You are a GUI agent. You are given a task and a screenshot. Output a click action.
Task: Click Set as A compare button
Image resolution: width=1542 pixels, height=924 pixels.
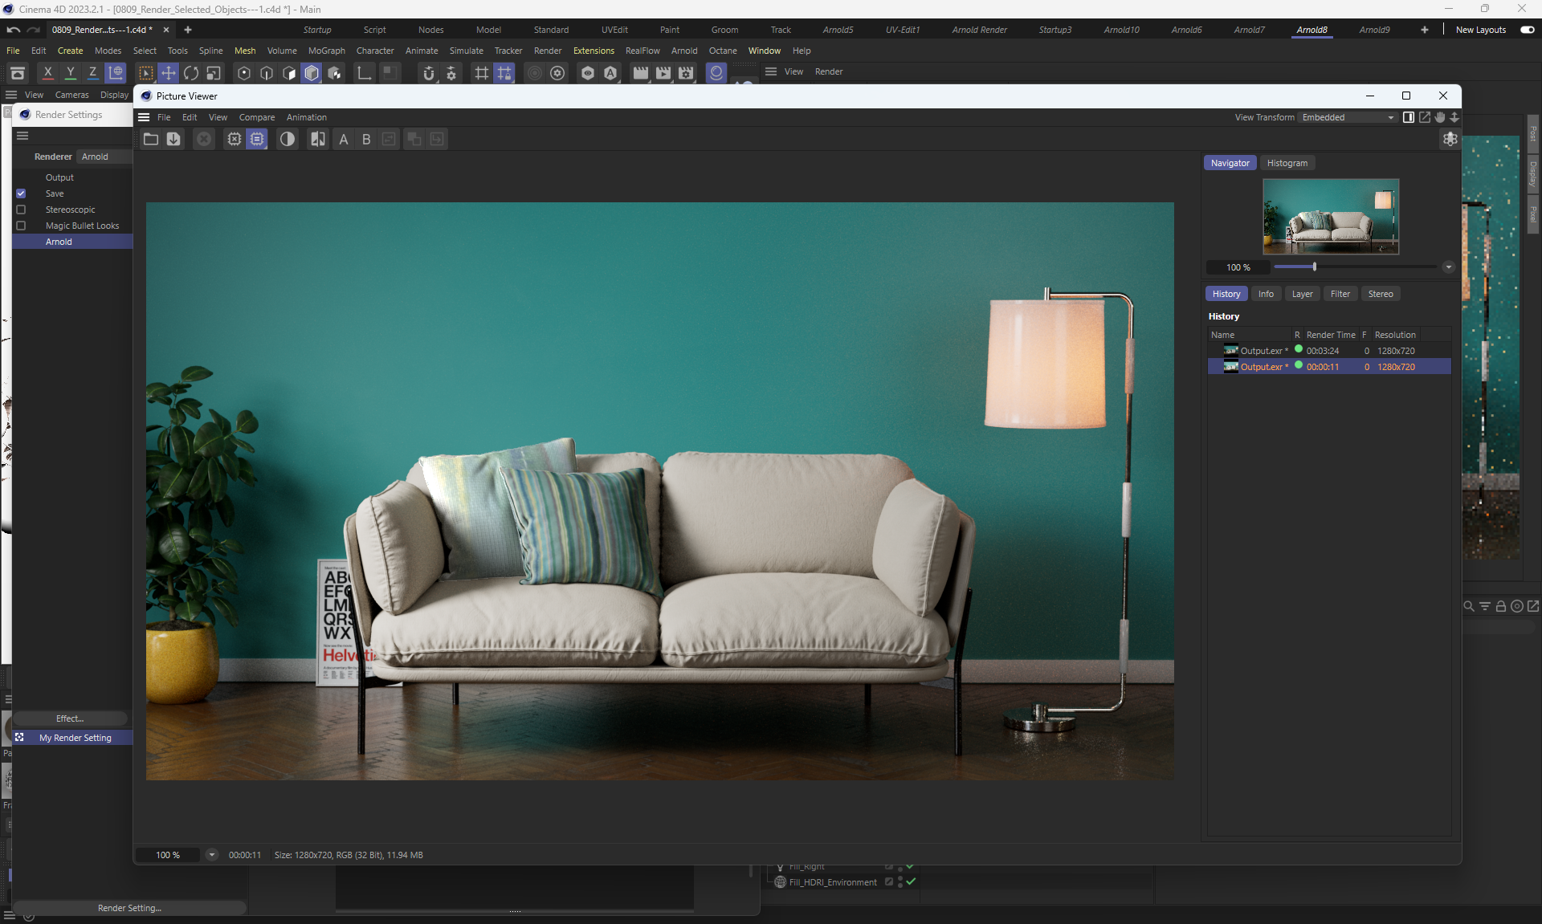pos(344,139)
